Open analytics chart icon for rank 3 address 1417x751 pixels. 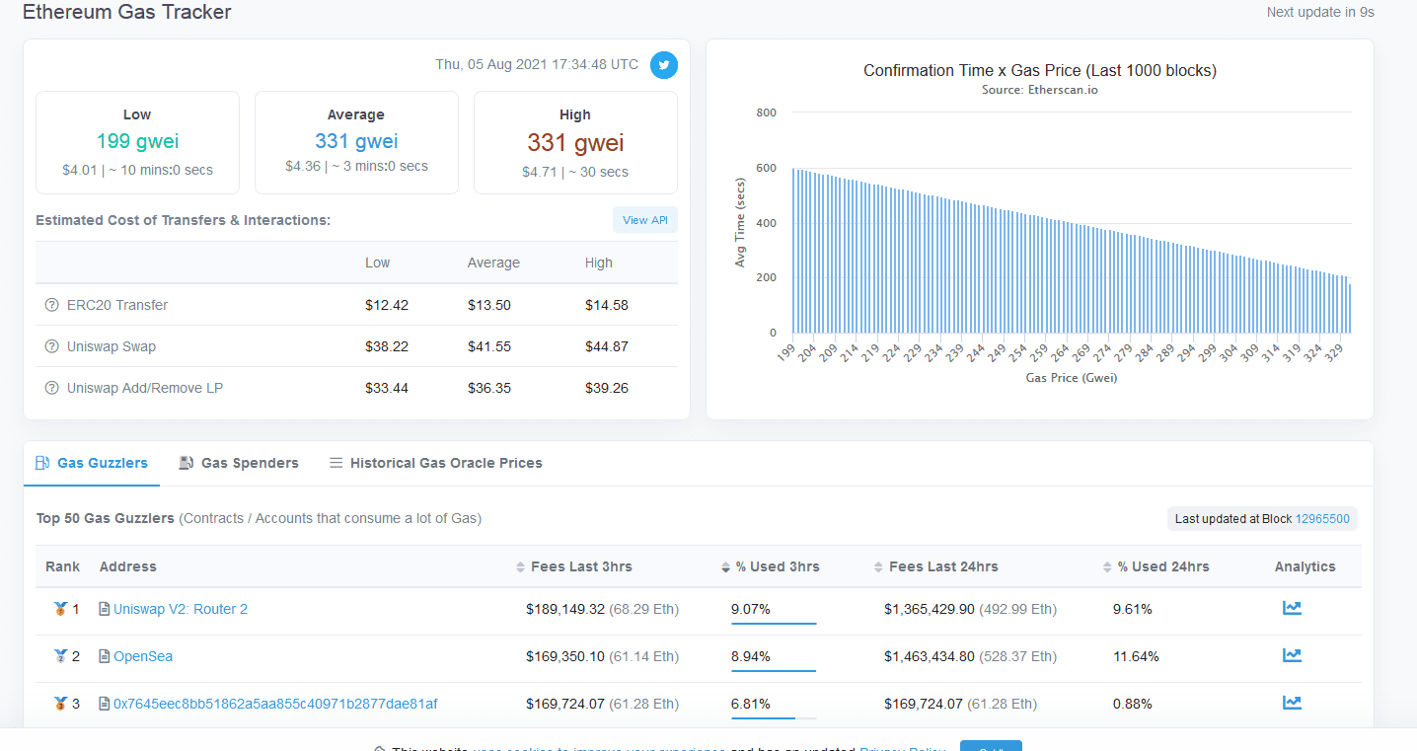click(x=1292, y=703)
